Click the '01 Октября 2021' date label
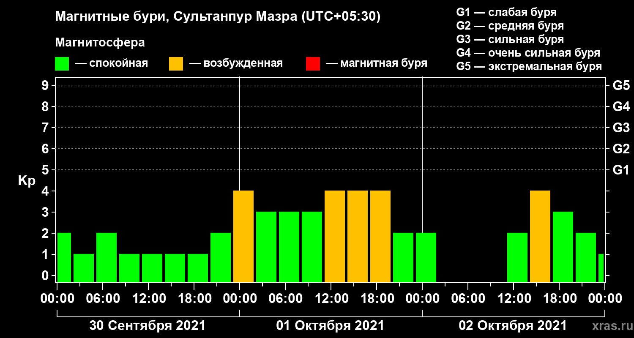This screenshot has width=634, height=338. pos(330,326)
